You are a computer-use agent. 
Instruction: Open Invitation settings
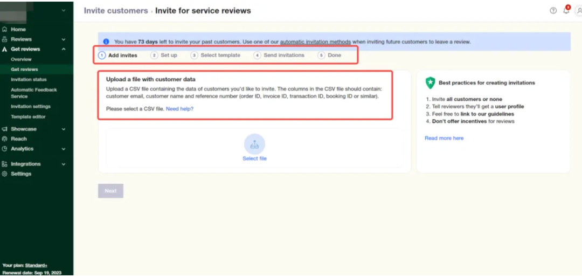(30, 107)
